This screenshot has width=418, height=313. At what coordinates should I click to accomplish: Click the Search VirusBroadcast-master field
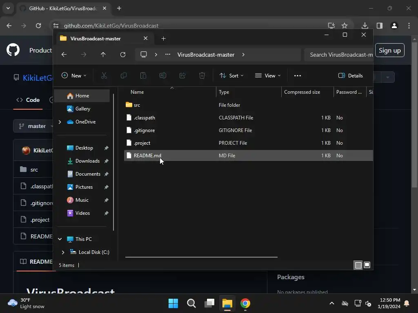(338, 55)
